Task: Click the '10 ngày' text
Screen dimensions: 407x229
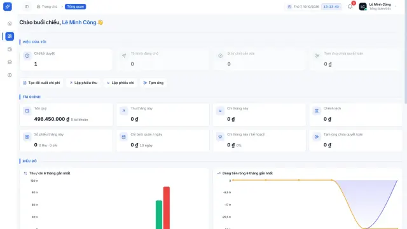Action: click(x=146, y=146)
